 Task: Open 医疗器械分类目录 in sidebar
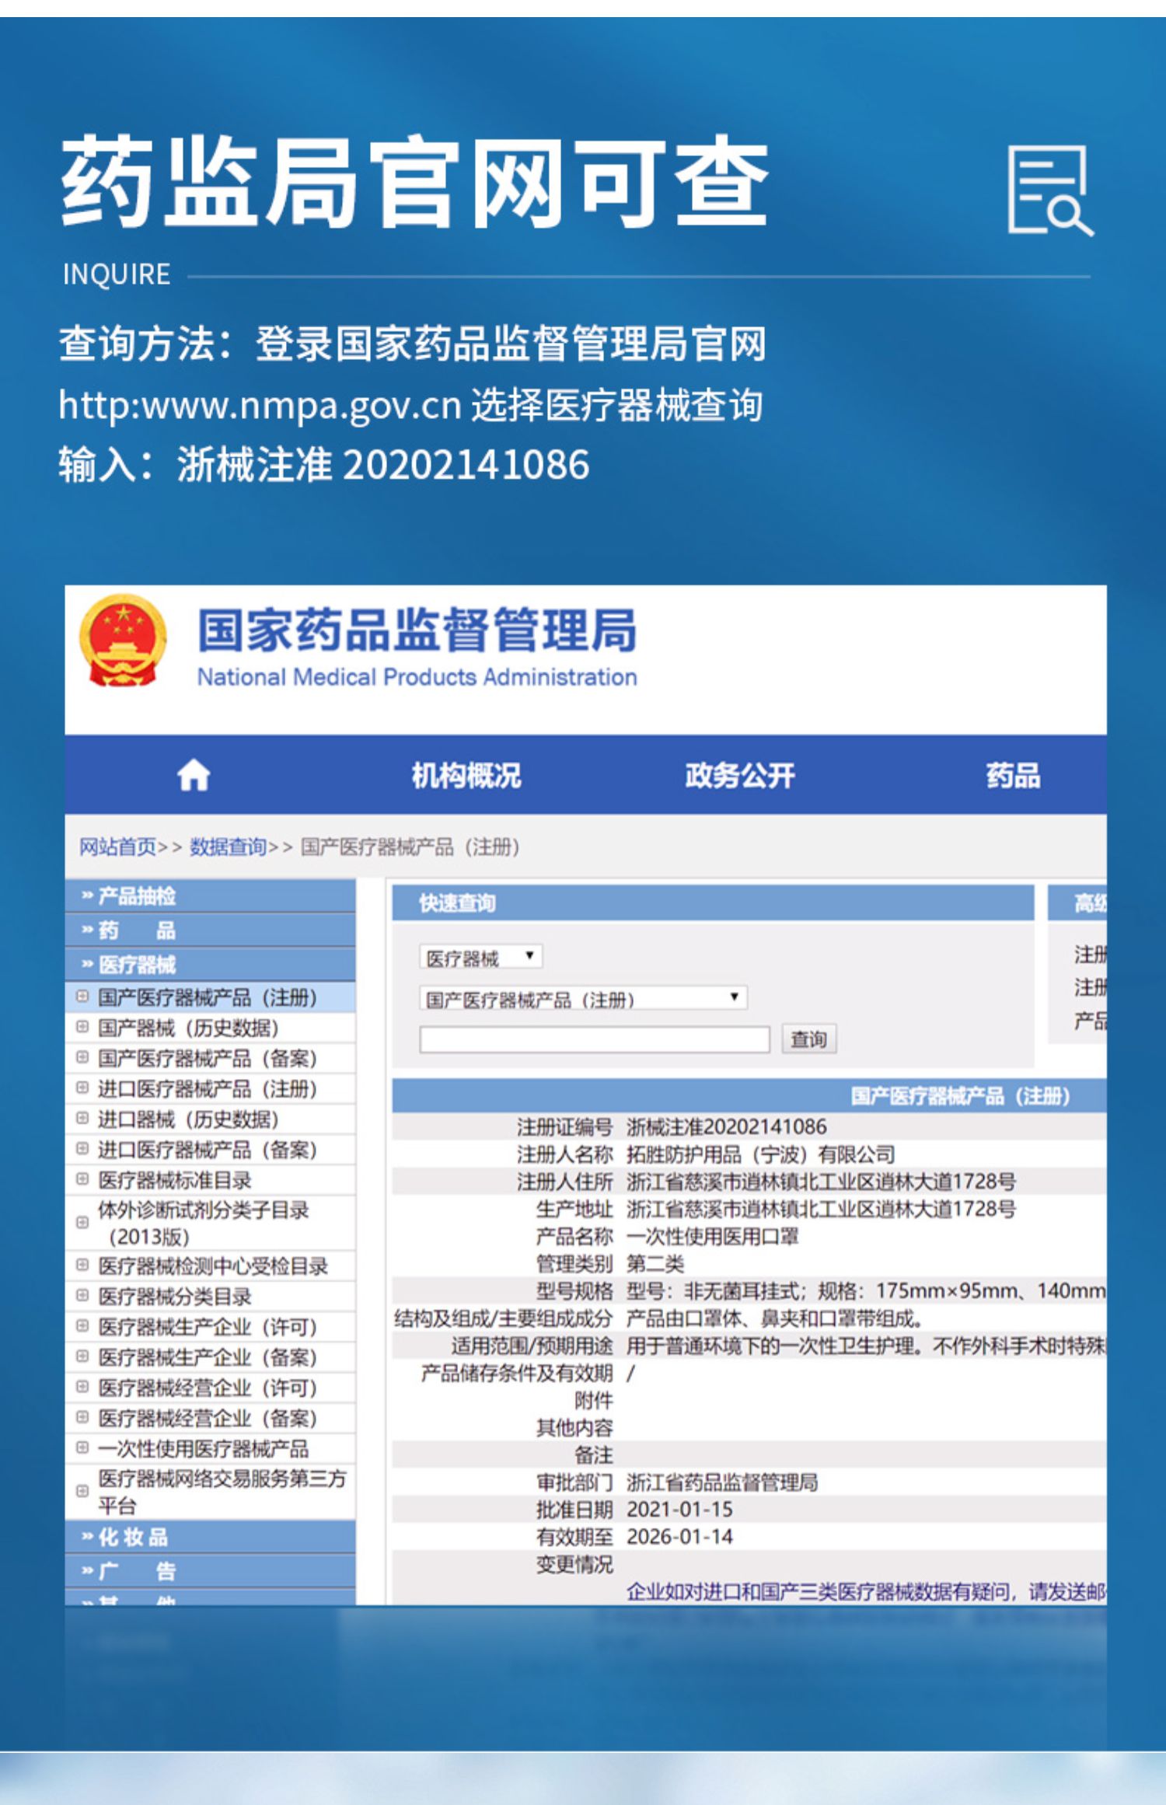tap(210, 1296)
